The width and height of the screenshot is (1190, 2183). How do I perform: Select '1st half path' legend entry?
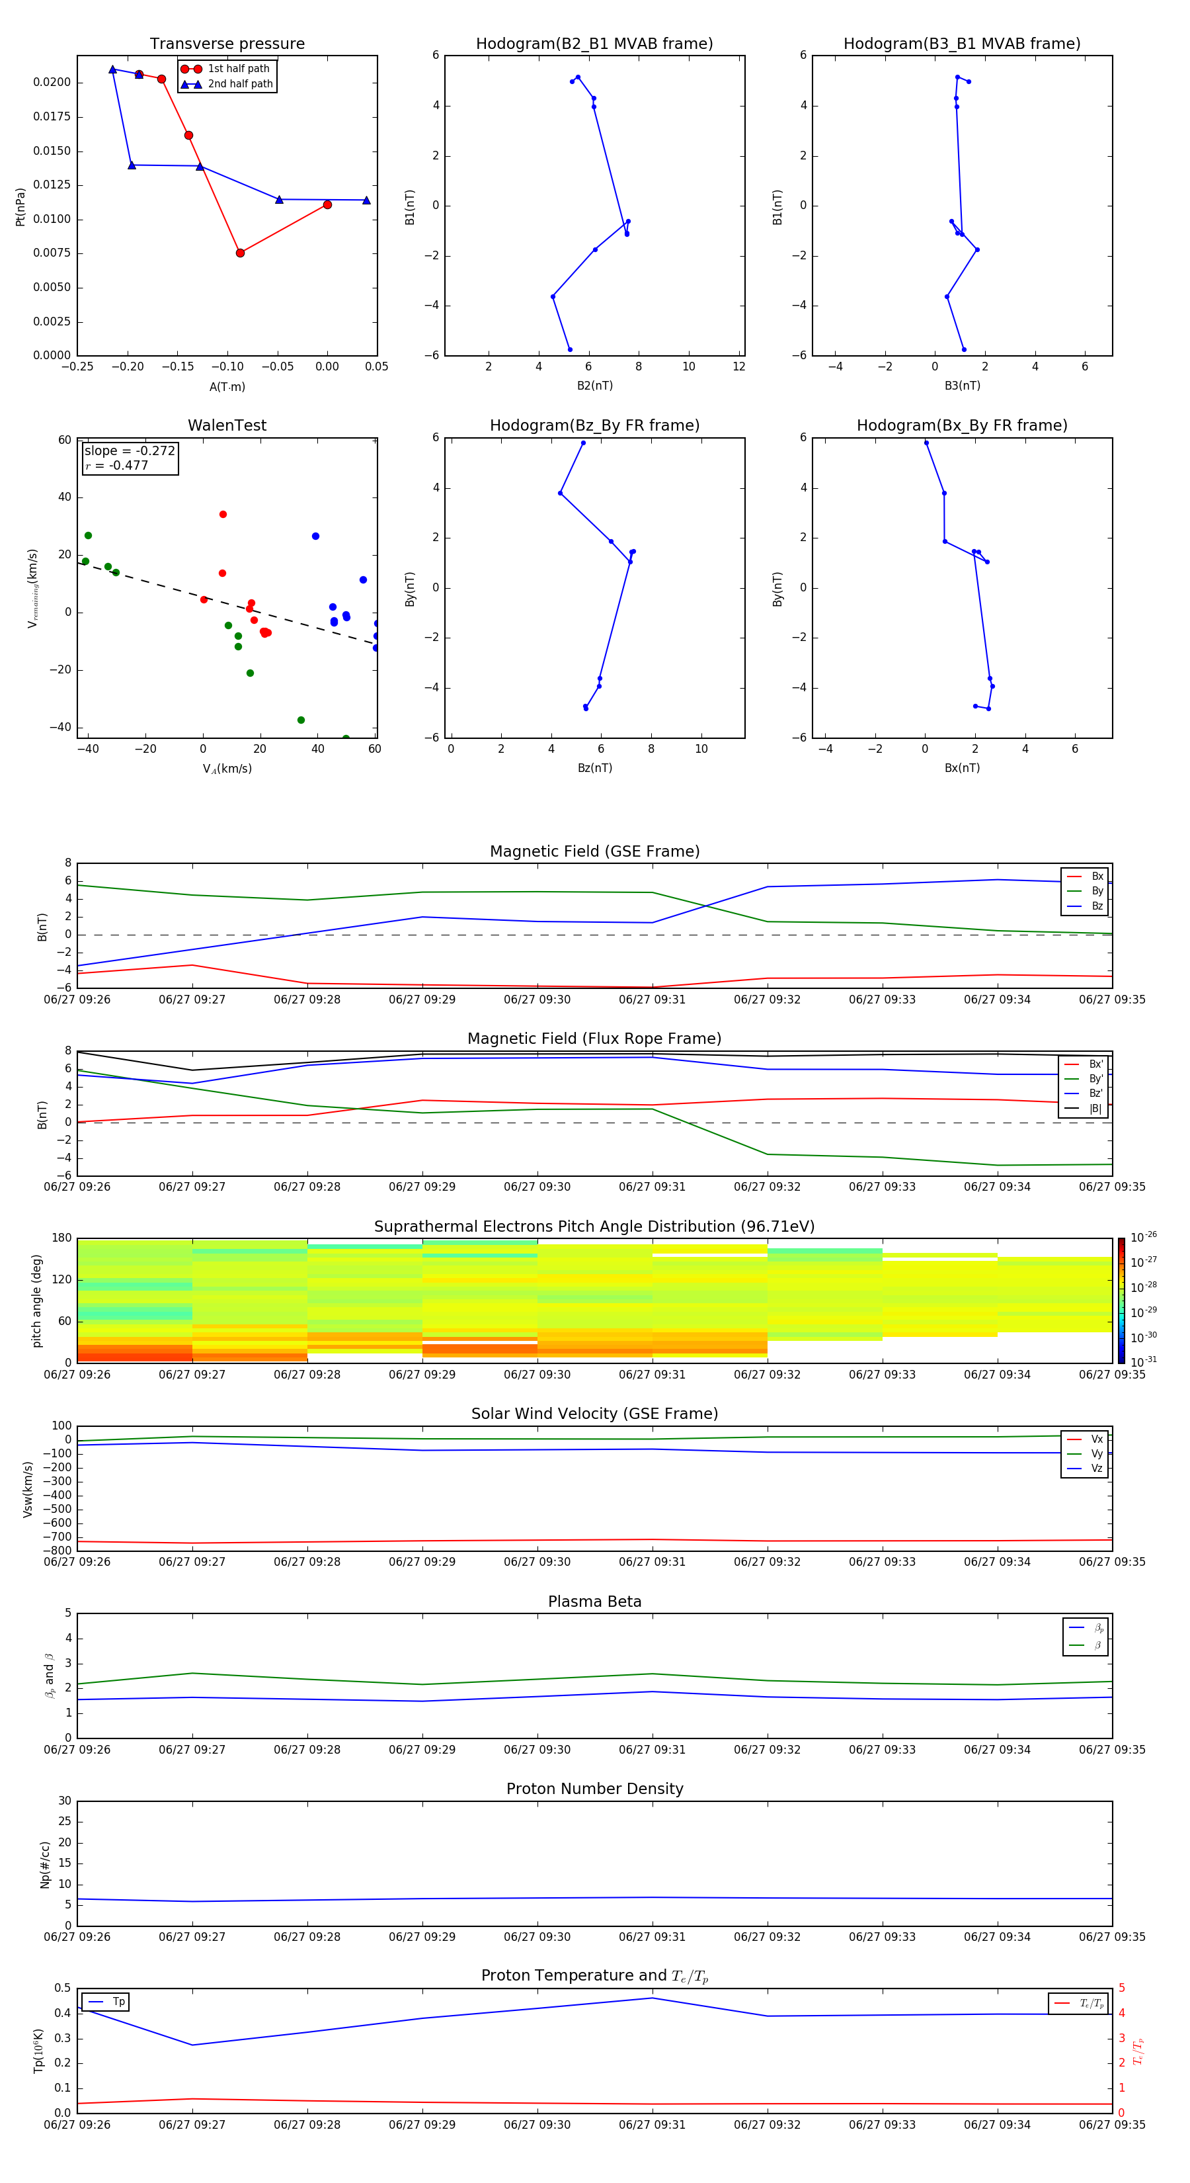point(226,69)
